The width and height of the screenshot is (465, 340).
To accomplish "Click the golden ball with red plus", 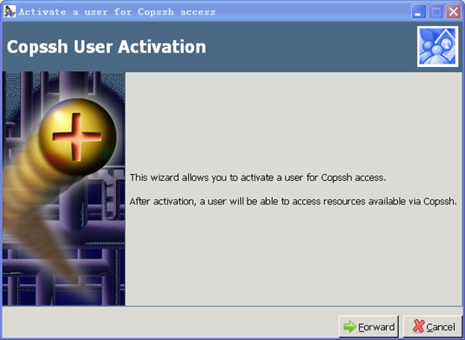I will (x=78, y=137).
